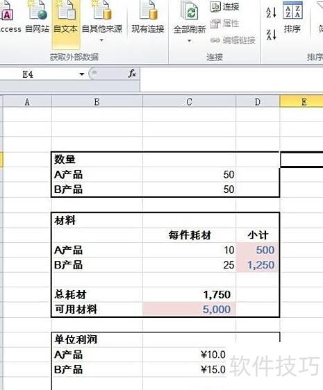Select unit profit ¥15.0 cell
The height and width of the screenshot is (390, 323).
tap(189, 370)
